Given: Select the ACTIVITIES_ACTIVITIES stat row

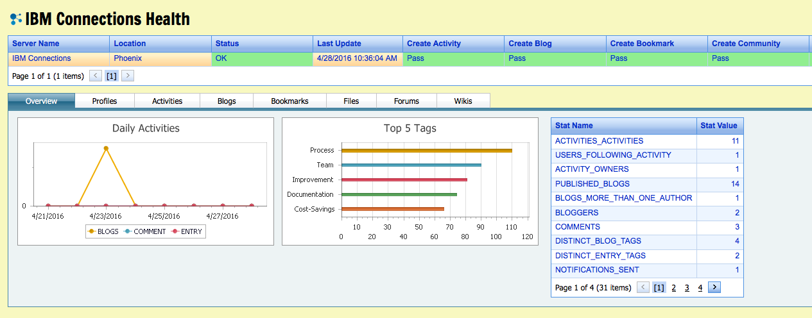Looking at the screenshot, I should tap(647, 141).
